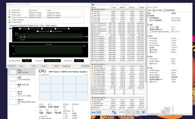The height and width of the screenshot is (119, 195).
Task: Click the Save button in AIDA64
Action: 44,66
